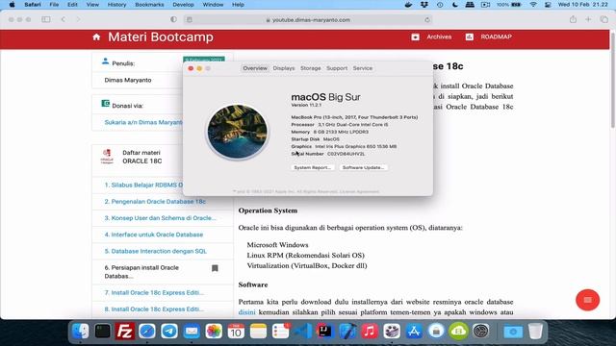Click the Safari address bar
The height and width of the screenshot is (346, 616).
coord(308,19)
